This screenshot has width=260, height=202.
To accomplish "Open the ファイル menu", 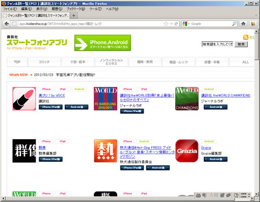I will click(10, 9).
